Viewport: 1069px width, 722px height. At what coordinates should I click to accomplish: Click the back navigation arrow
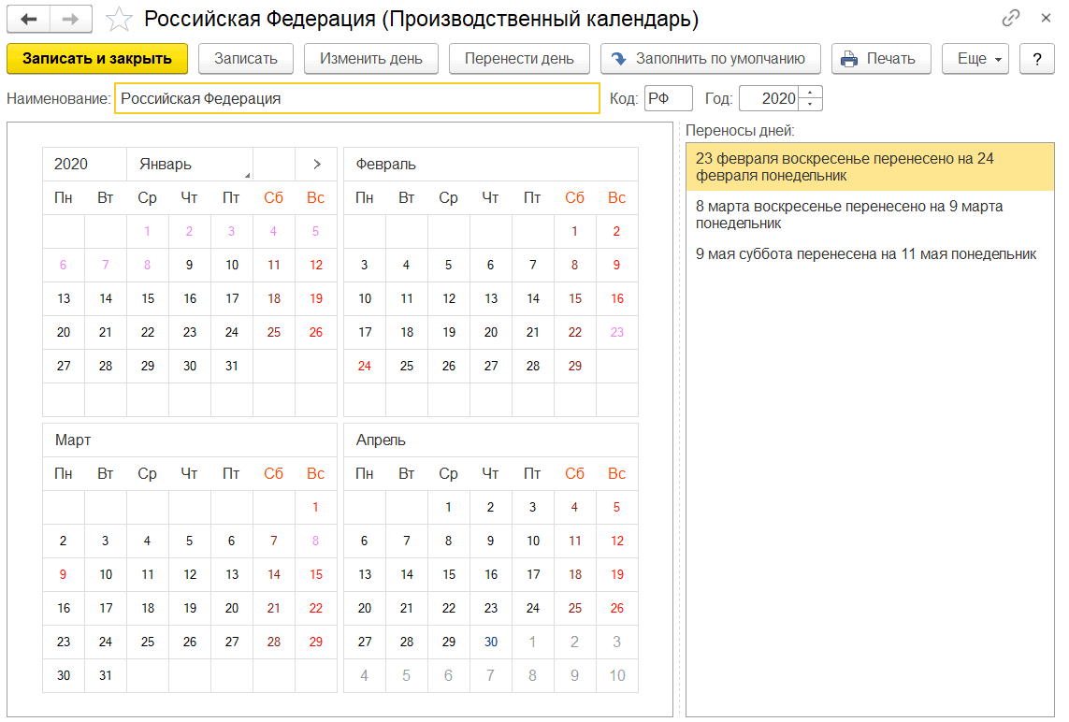coord(29,19)
